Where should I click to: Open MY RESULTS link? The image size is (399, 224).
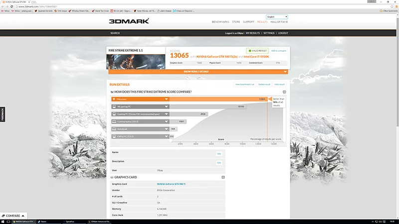click(253, 33)
